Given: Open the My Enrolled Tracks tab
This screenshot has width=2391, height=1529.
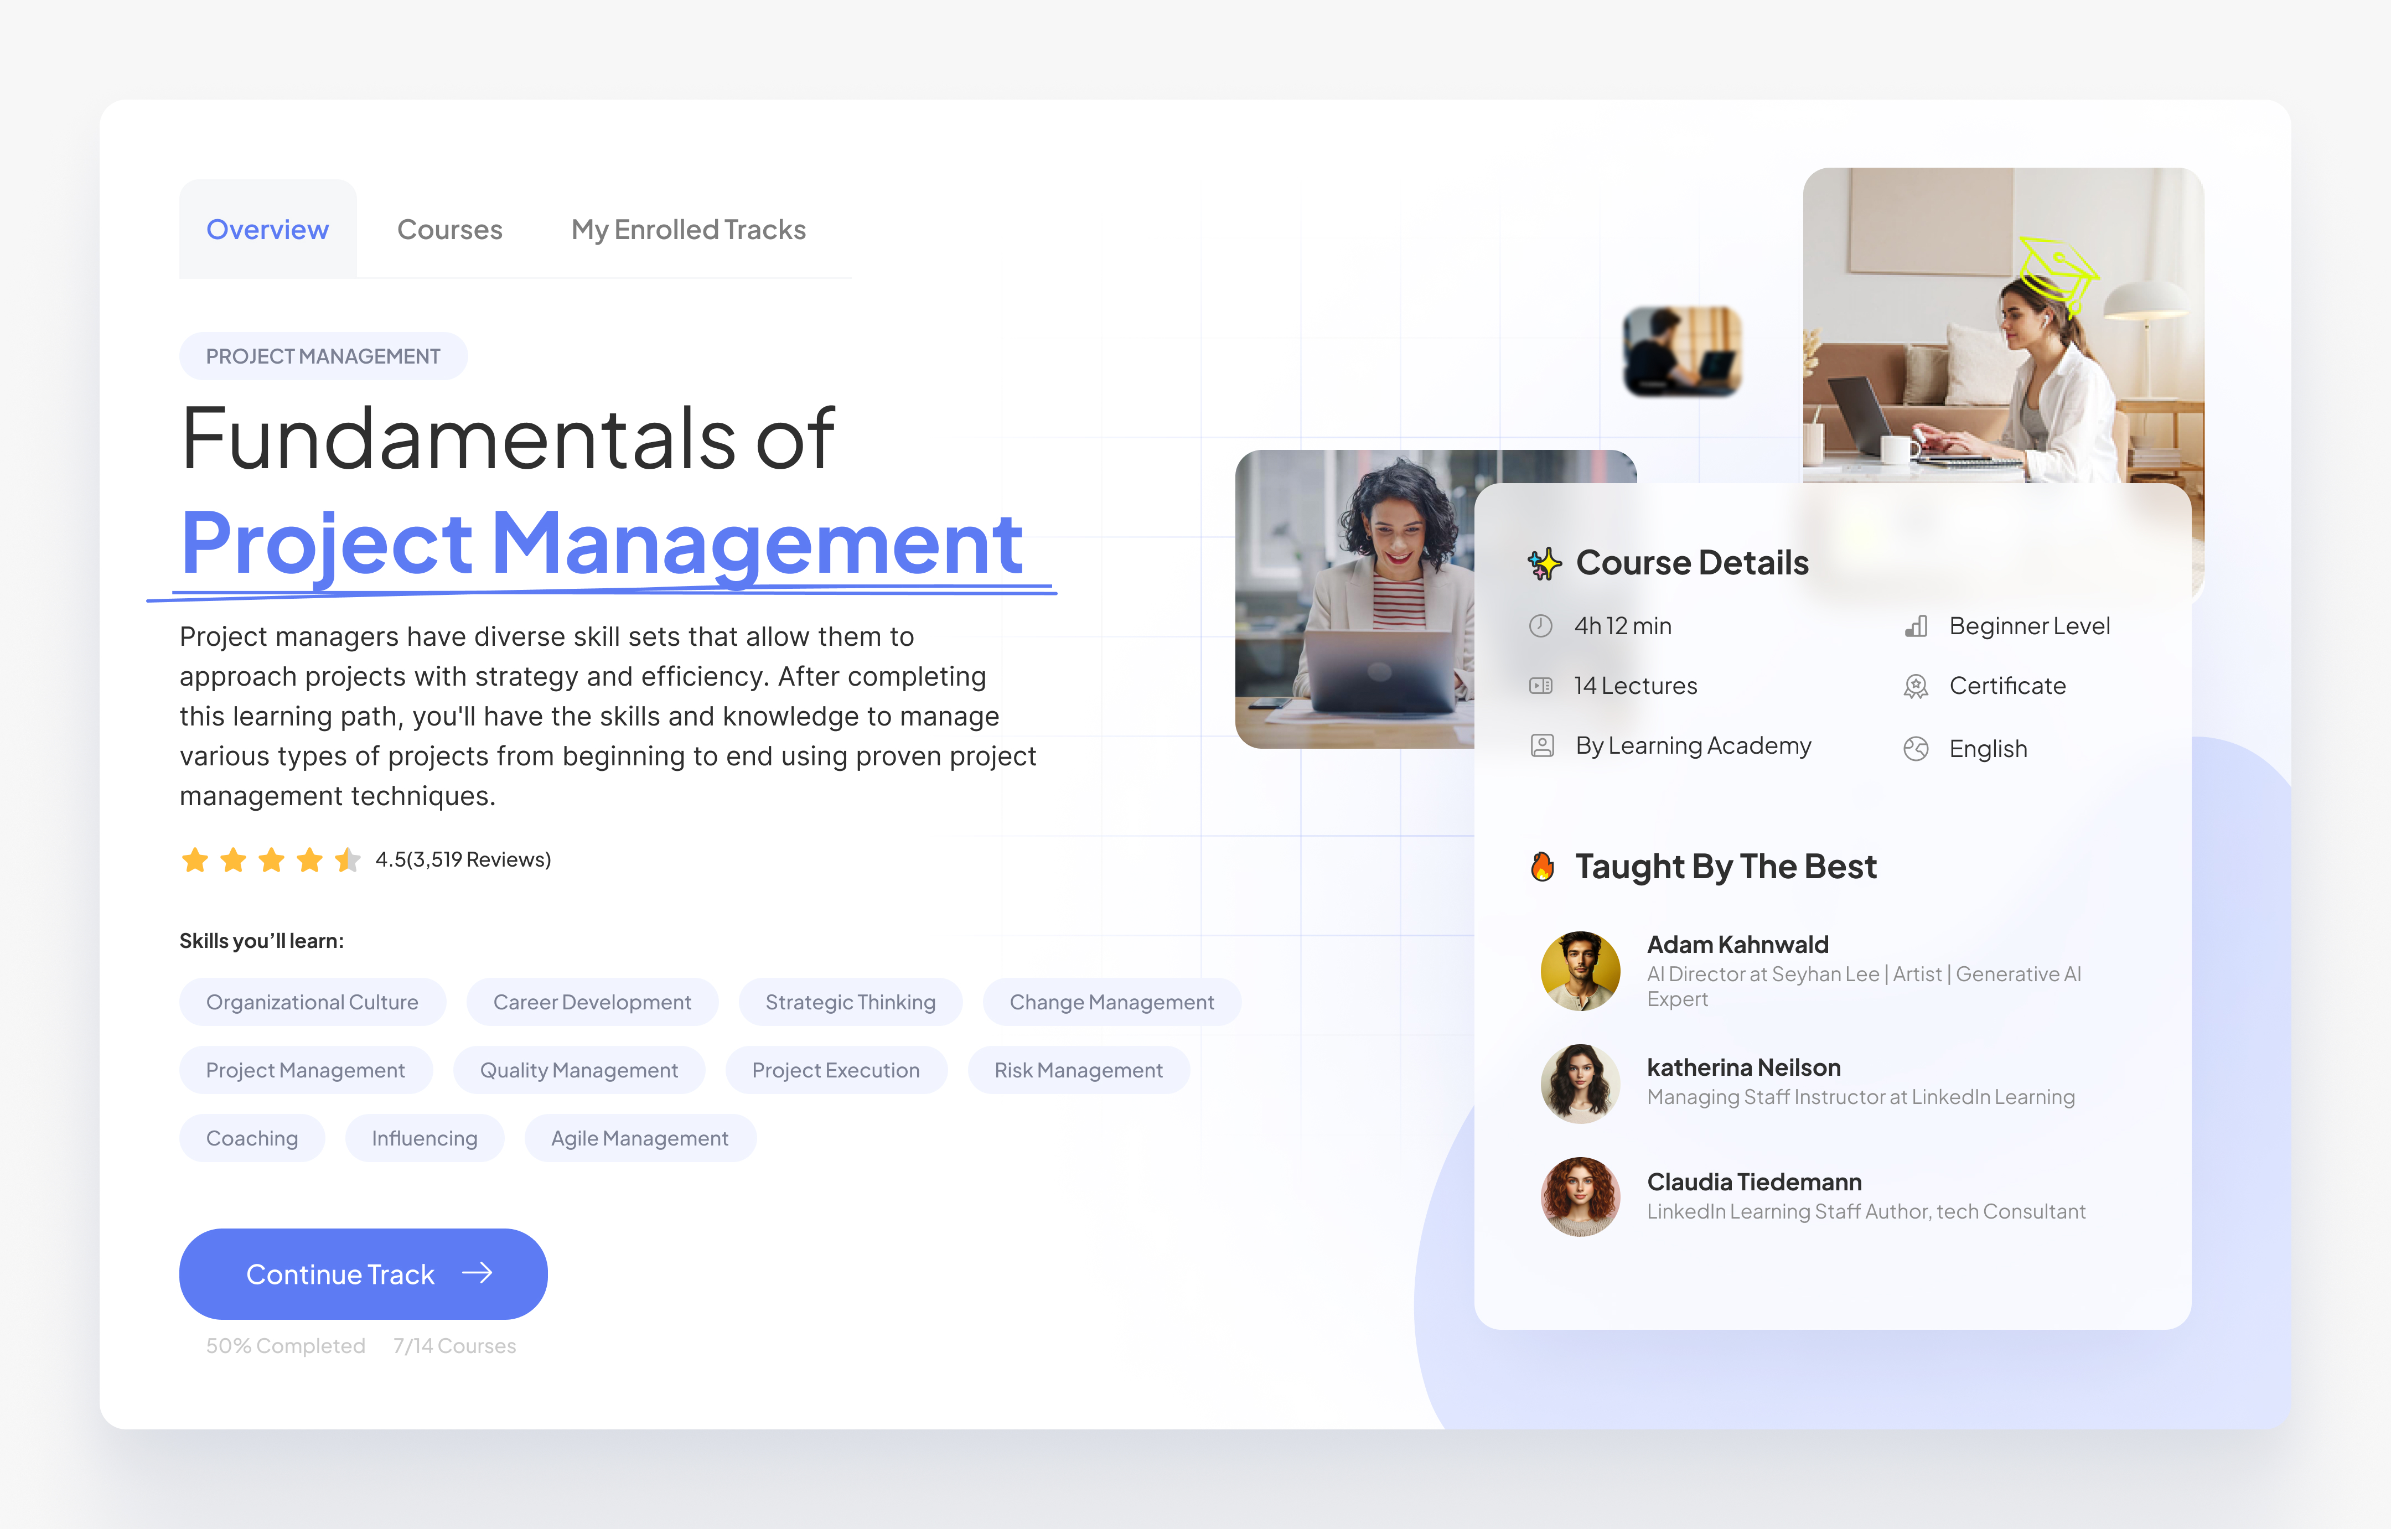Looking at the screenshot, I should pos(688,229).
